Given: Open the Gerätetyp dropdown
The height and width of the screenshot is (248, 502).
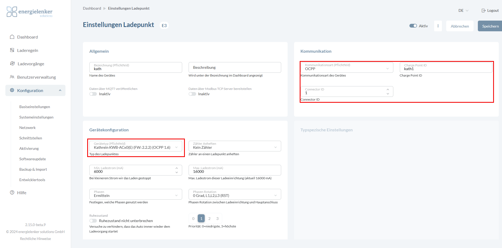Looking at the screenshot, I should click(x=136, y=146).
